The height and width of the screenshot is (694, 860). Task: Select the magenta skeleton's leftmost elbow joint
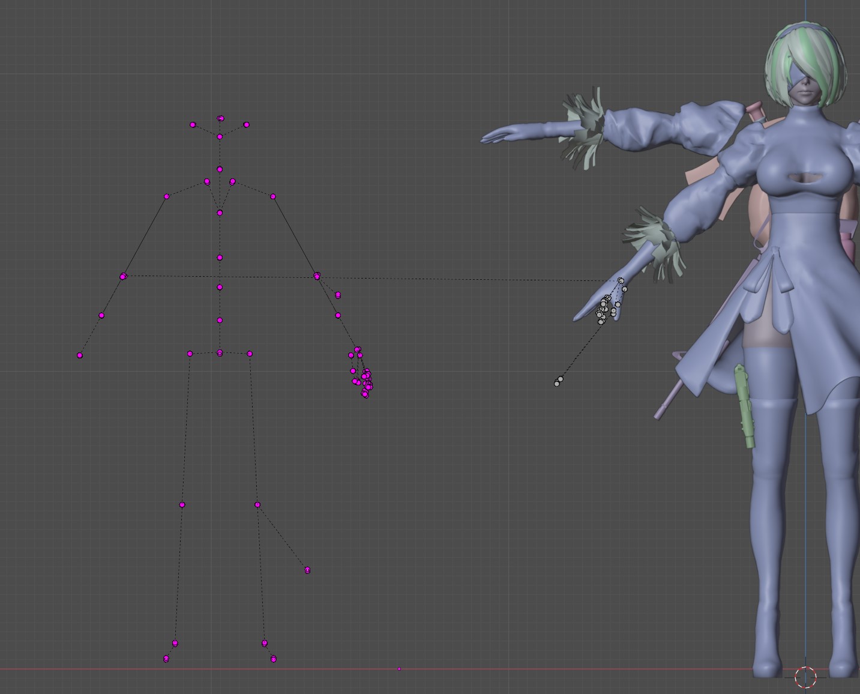click(123, 276)
